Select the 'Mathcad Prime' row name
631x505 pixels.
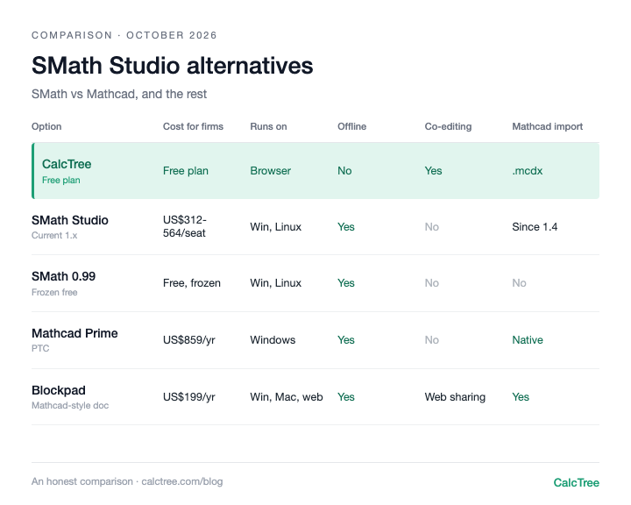click(x=74, y=333)
